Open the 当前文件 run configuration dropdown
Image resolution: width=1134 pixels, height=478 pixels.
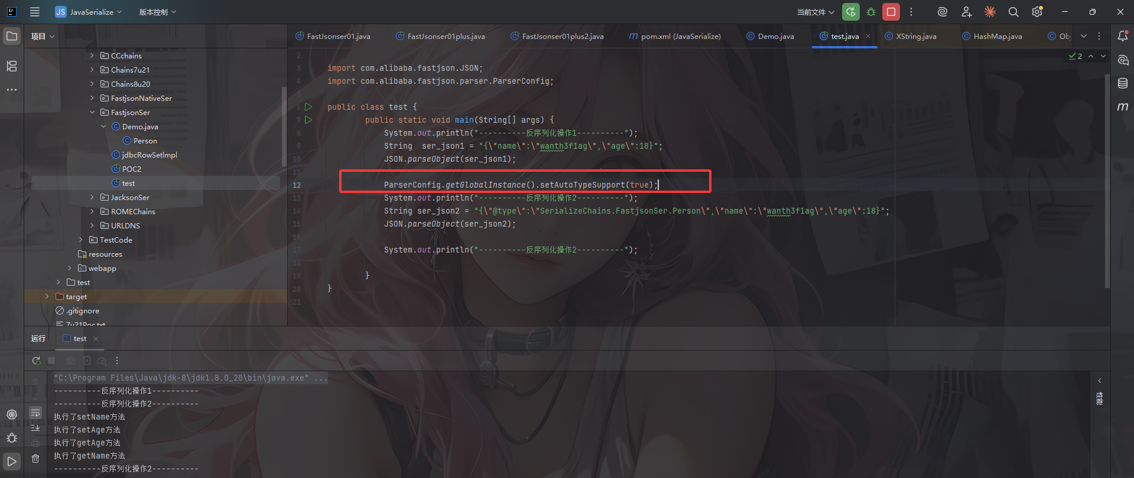click(815, 12)
